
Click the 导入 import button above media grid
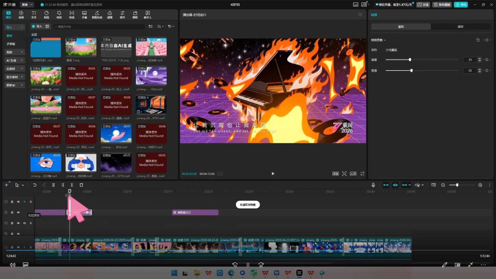pos(37,27)
